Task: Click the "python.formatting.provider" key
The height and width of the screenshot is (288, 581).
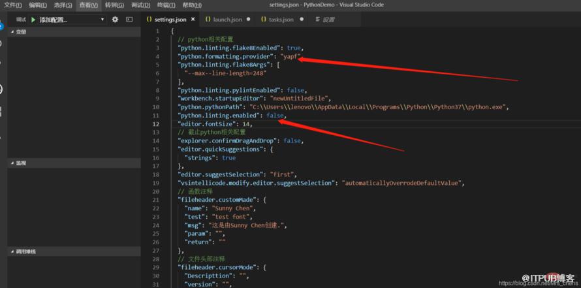Action: coord(226,56)
